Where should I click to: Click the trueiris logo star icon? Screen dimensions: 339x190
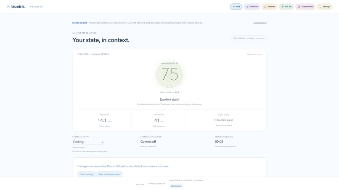[8, 6]
